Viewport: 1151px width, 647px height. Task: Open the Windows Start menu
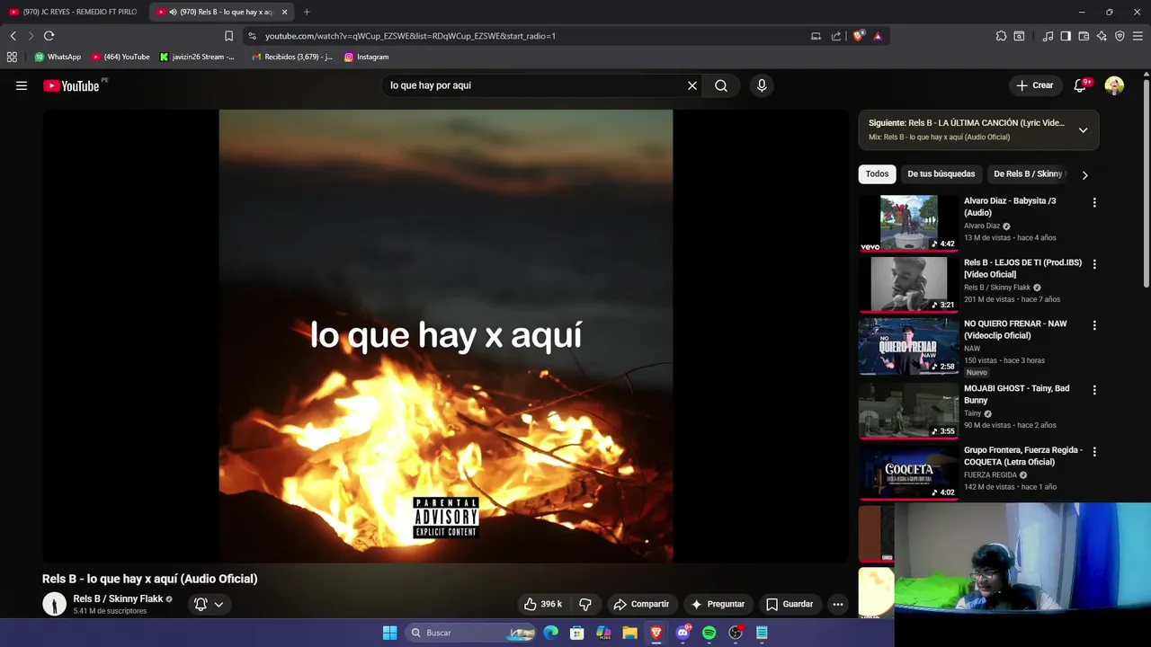pos(389,633)
